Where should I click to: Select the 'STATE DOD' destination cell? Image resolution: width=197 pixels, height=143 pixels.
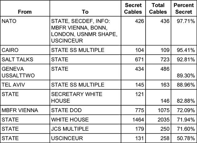click(66, 110)
